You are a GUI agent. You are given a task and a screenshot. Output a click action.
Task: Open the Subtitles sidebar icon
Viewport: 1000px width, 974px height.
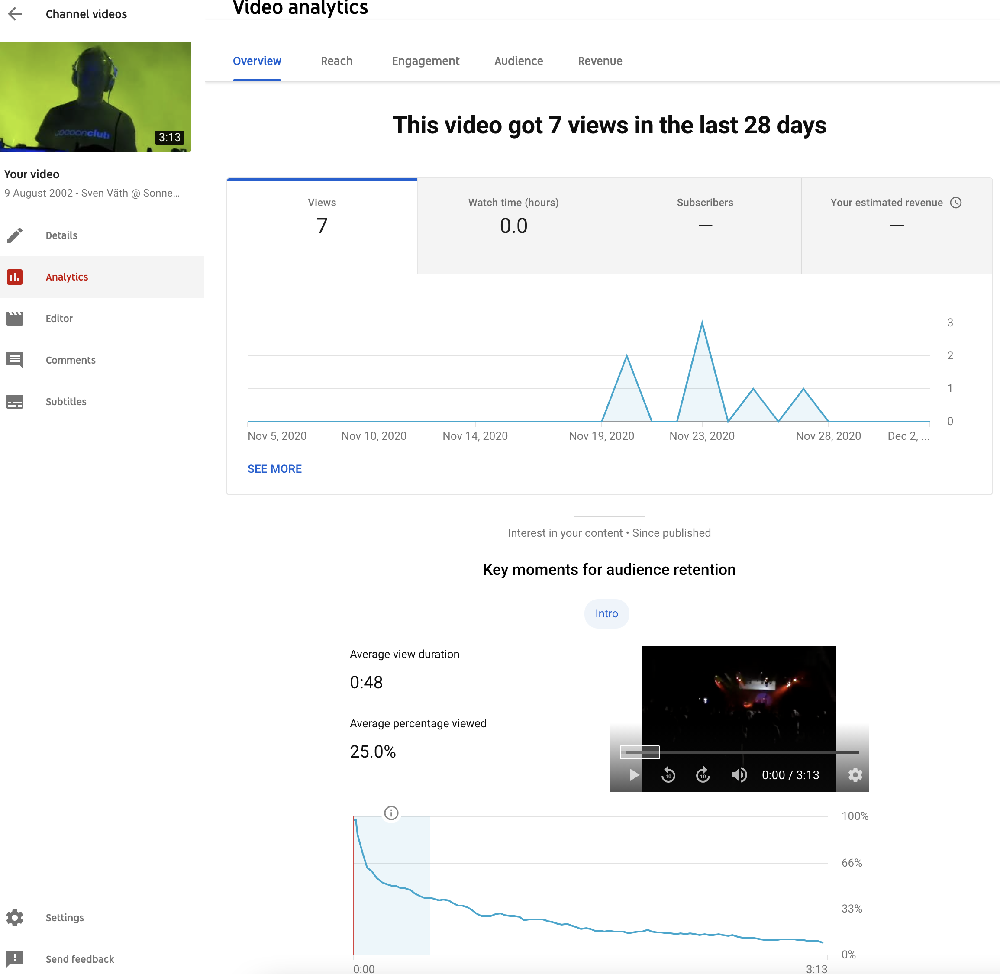(15, 402)
